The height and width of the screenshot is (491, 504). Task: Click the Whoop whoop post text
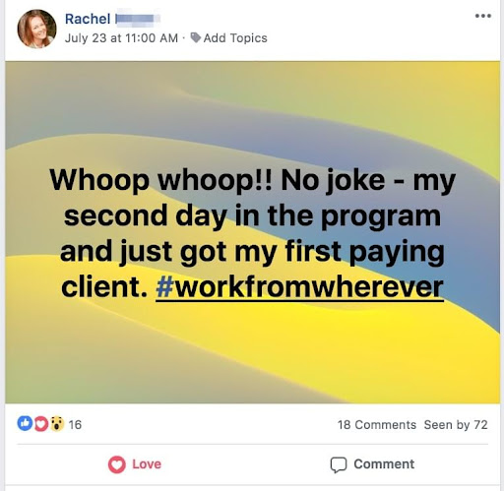click(252, 233)
